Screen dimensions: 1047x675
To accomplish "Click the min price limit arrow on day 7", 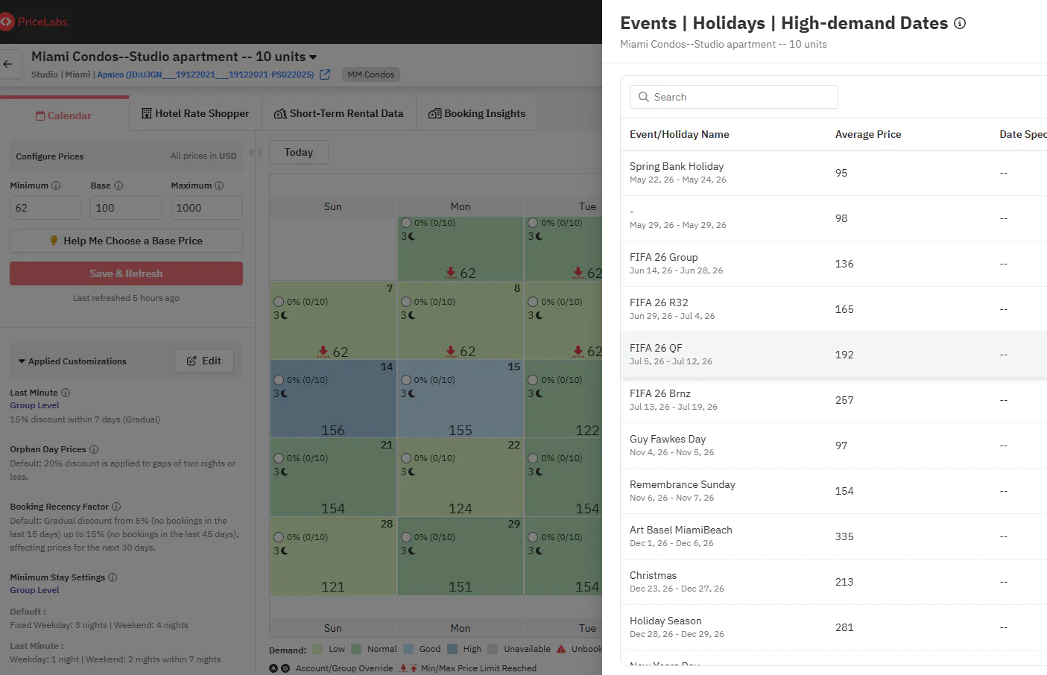I will pos(323,351).
